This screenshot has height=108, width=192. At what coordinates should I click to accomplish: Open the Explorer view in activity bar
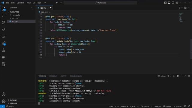coord(4,9)
